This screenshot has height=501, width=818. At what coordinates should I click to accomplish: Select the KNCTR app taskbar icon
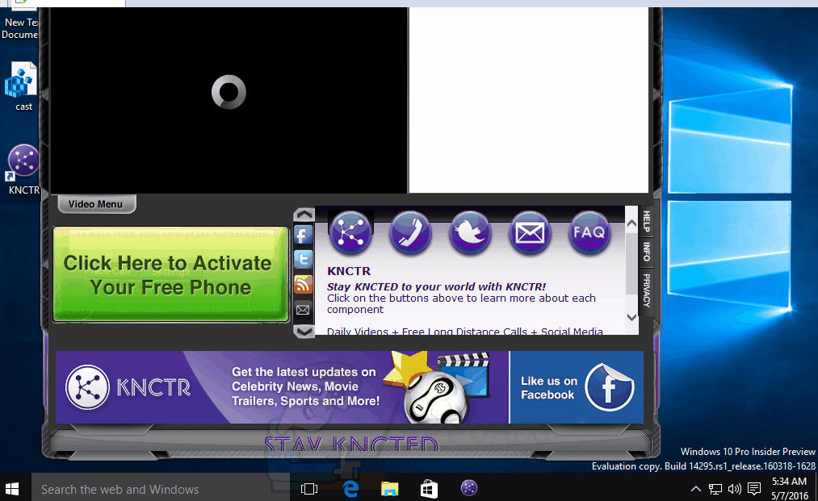point(469,488)
